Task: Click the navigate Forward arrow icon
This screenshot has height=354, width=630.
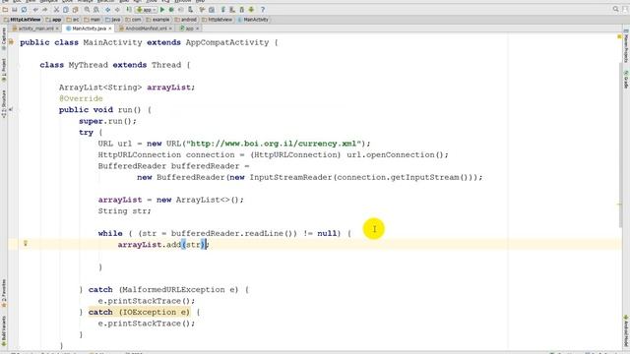Action: [117, 10]
